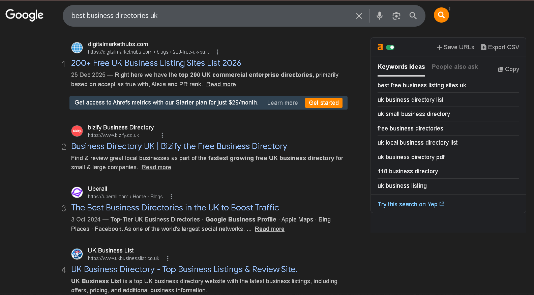The image size is (534, 295).
Task: Open Bizify the Free Business Directory result
Action: pyautogui.click(x=179, y=146)
